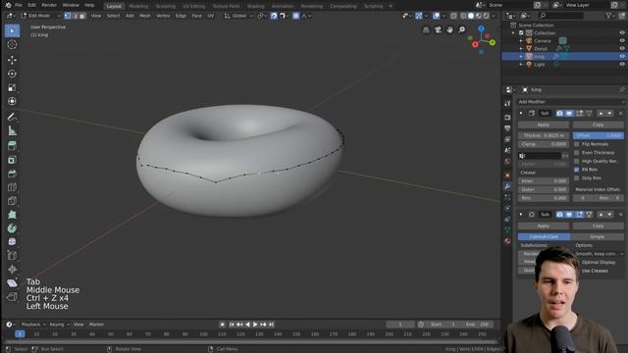
Task: Collapse the Subdivision modifier panel
Action: (521, 215)
